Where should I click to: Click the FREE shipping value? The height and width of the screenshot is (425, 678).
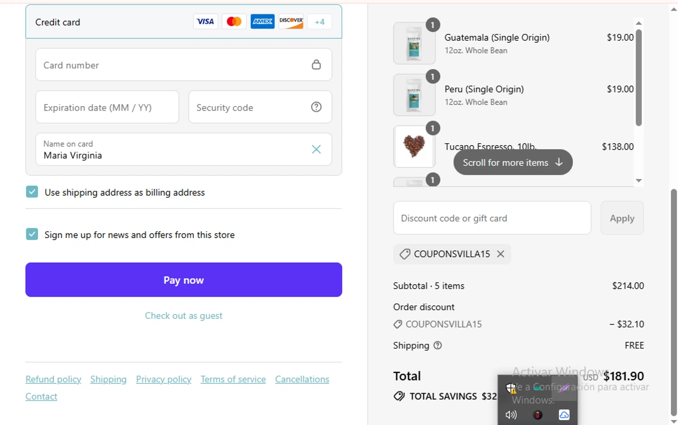tap(634, 345)
